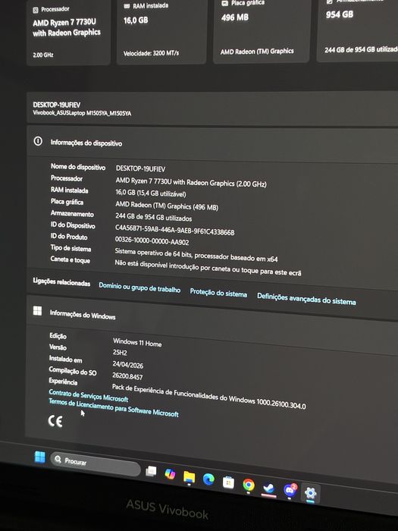The image size is (398, 531).
Task: Open File Explorer folder icon
Action: pos(190,477)
